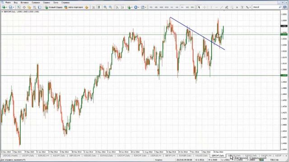Screen dimensions: 289x162
Task: Toggle the Navigator folder icon
Action: [x=29, y=7]
